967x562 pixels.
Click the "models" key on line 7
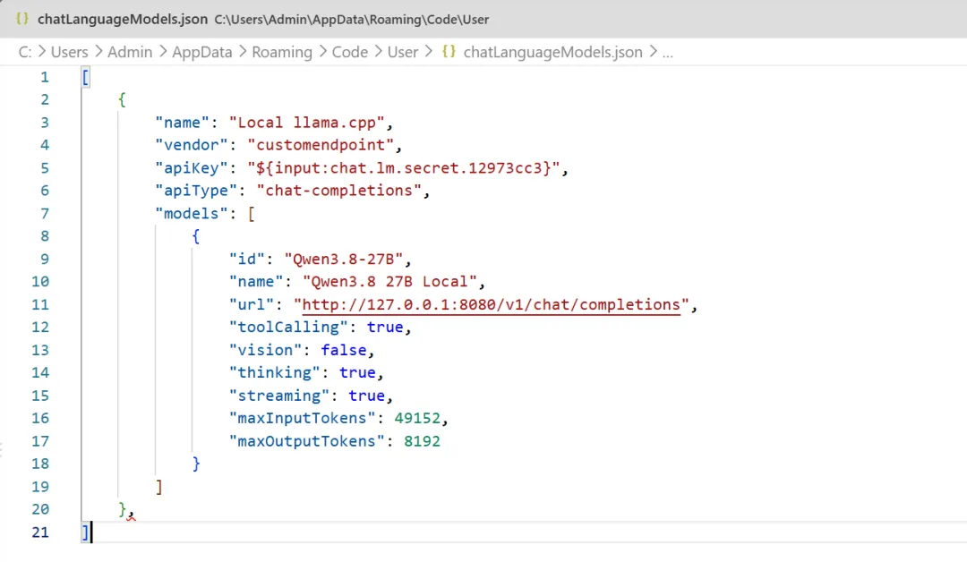192,213
